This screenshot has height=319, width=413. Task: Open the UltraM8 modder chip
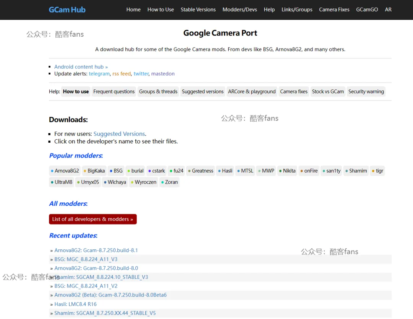coord(61,182)
